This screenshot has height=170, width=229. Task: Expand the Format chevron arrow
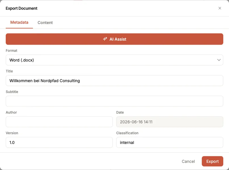[x=219, y=60]
